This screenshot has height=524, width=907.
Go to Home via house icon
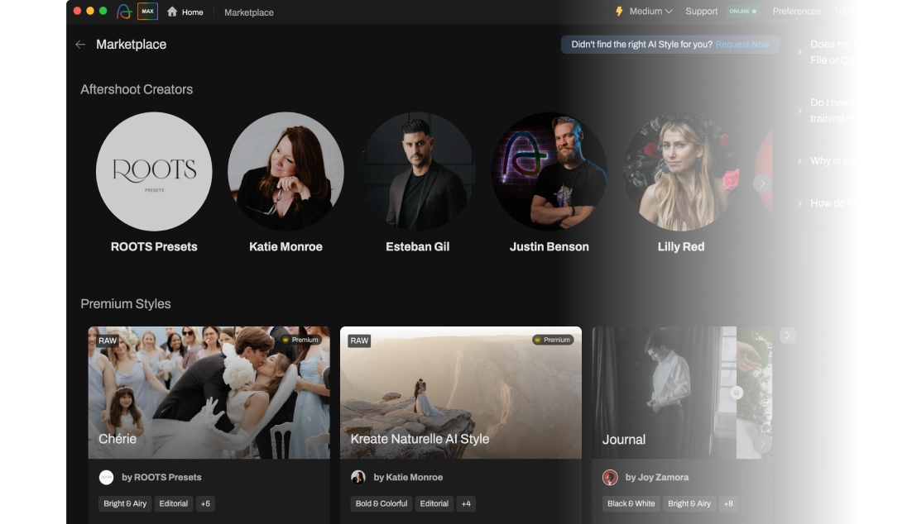172,12
